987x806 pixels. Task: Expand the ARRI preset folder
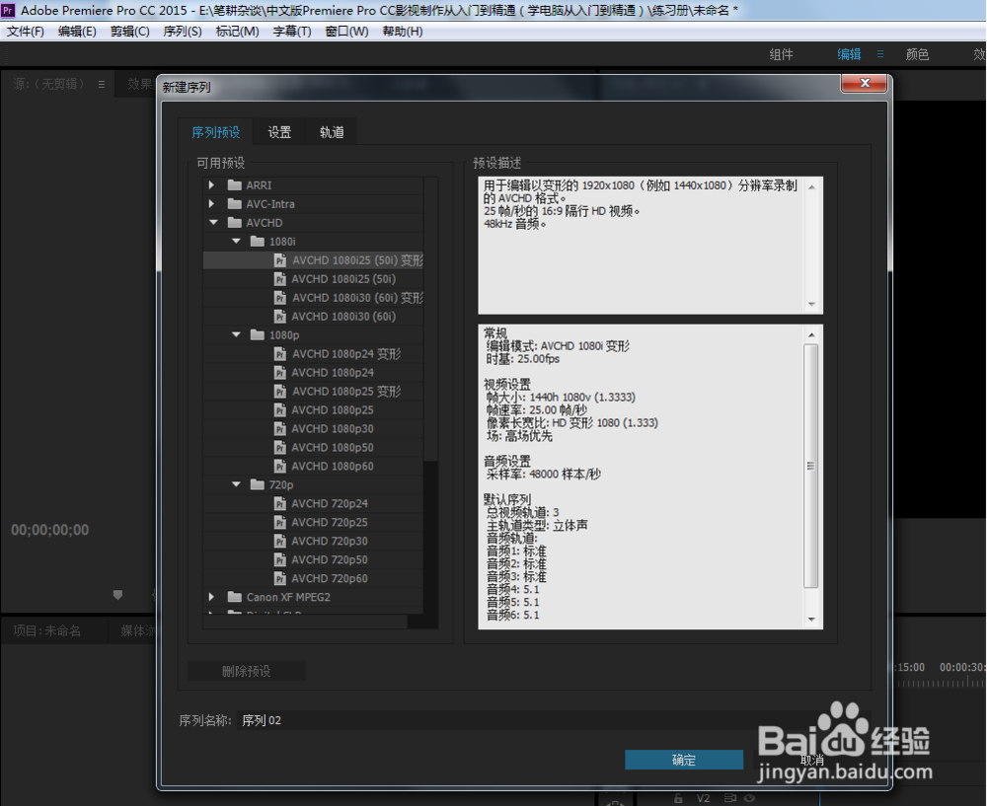pyautogui.click(x=211, y=185)
